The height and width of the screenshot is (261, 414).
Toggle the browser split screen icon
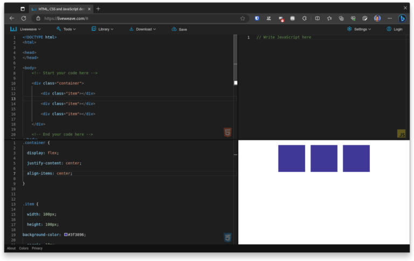pos(318,18)
